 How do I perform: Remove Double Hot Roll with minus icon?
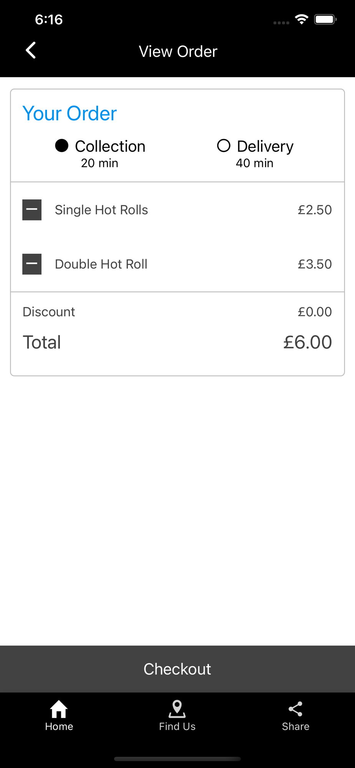[x=32, y=264]
